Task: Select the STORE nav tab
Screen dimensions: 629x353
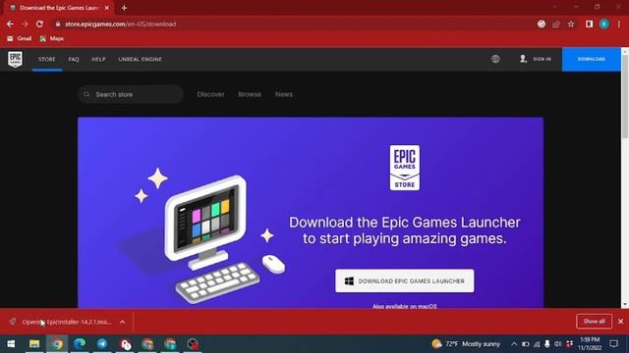Action: [x=47, y=59]
